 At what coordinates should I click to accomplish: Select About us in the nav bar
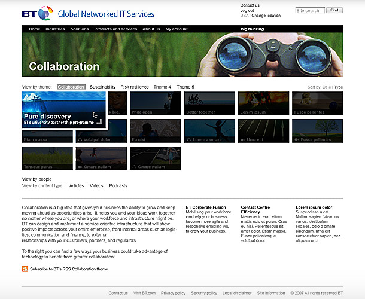(x=151, y=29)
